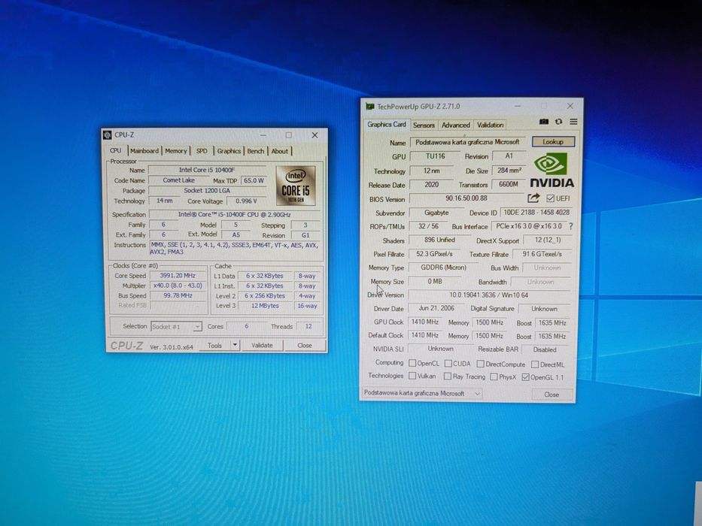Minimize the CPU-Z window

pos(263,135)
